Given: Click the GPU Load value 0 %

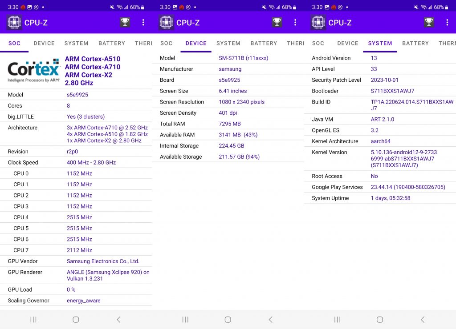Looking at the screenshot, I should click(x=71, y=289).
